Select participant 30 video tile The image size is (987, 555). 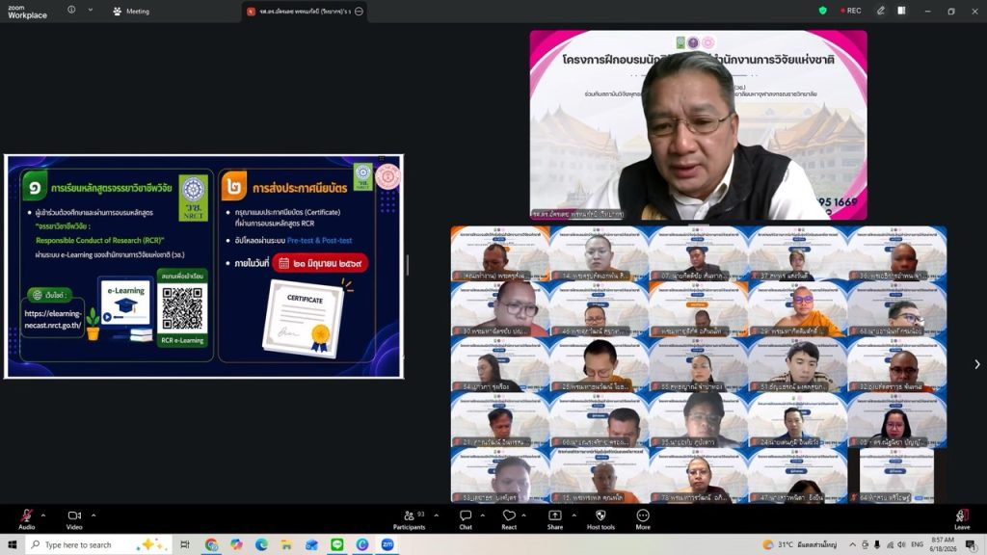(x=500, y=309)
